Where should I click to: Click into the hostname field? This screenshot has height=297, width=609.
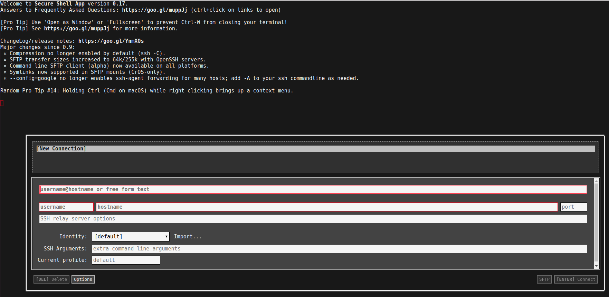327,207
